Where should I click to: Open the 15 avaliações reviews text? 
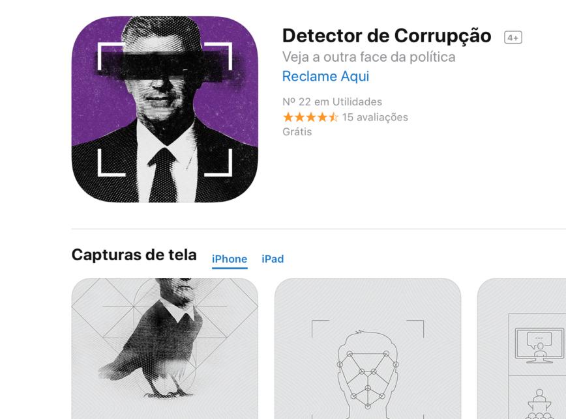(375, 117)
